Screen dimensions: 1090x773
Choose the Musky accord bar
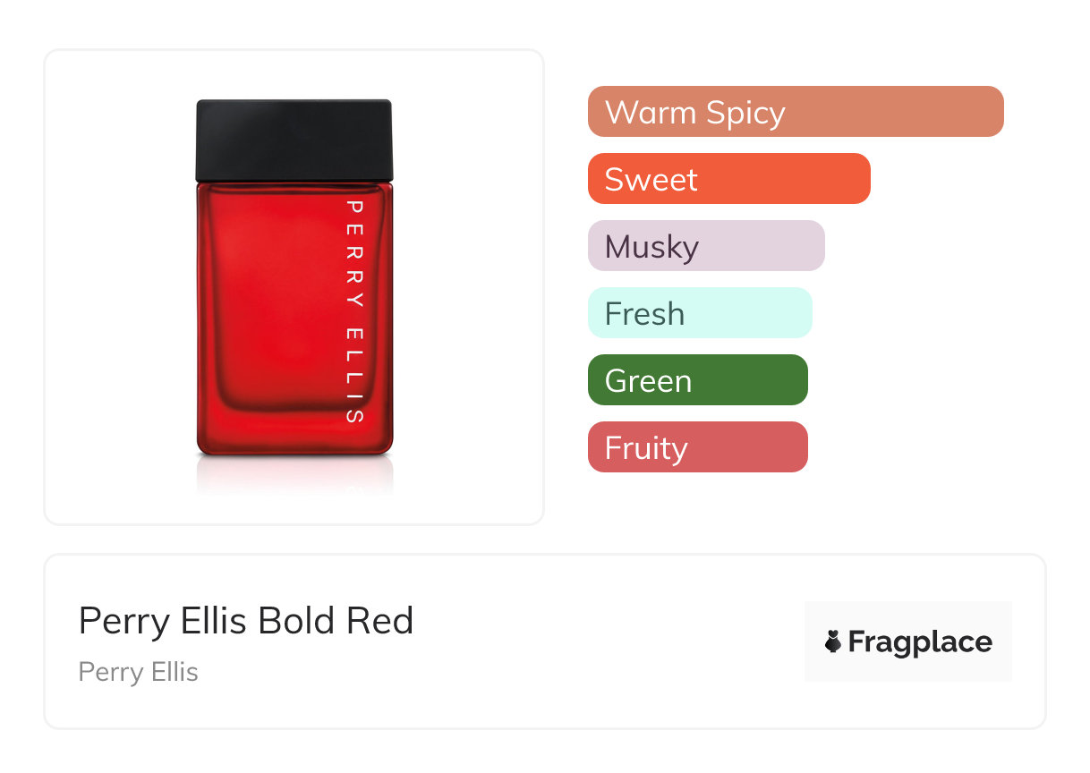(705, 246)
